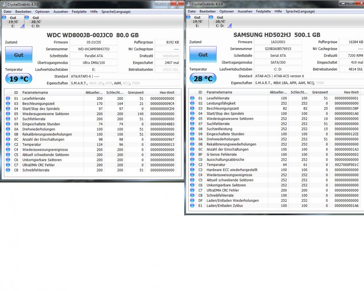Screen dimensions: 364x291
Task: Click serial number field S20BJA0B576915
Action: click(278, 49)
